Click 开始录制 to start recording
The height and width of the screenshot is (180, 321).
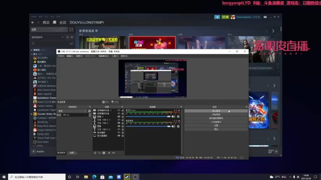click(x=216, y=114)
